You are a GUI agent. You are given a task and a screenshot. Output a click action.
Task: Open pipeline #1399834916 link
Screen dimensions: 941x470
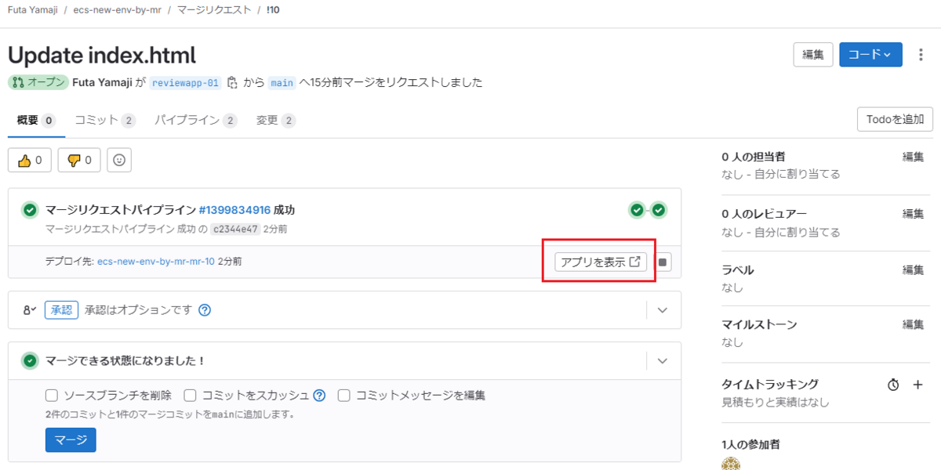(x=234, y=210)
